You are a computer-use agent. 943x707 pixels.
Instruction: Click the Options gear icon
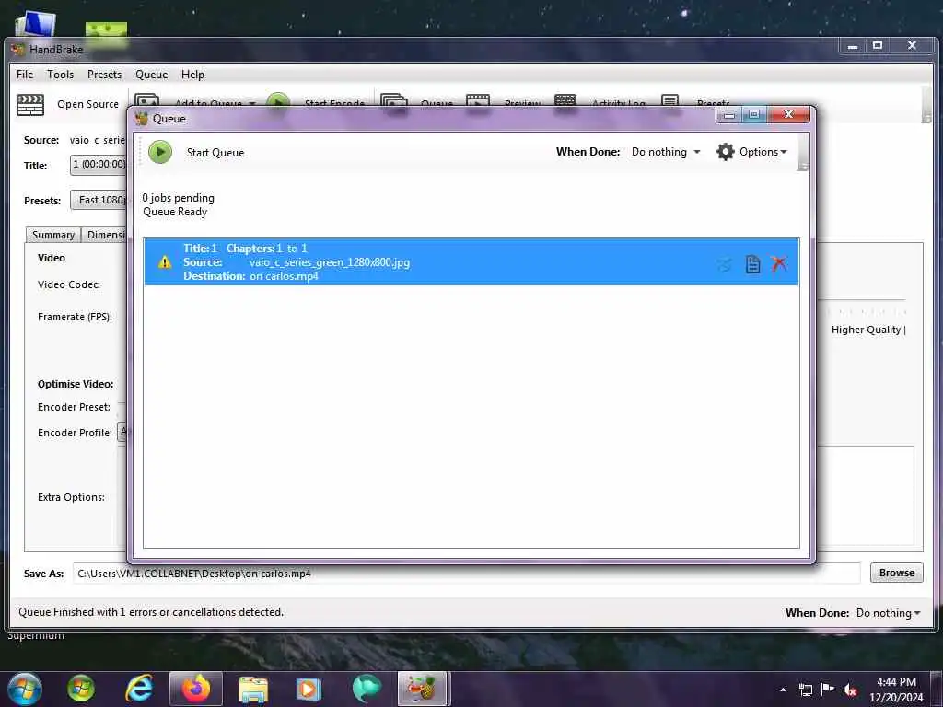coord(726,152)
